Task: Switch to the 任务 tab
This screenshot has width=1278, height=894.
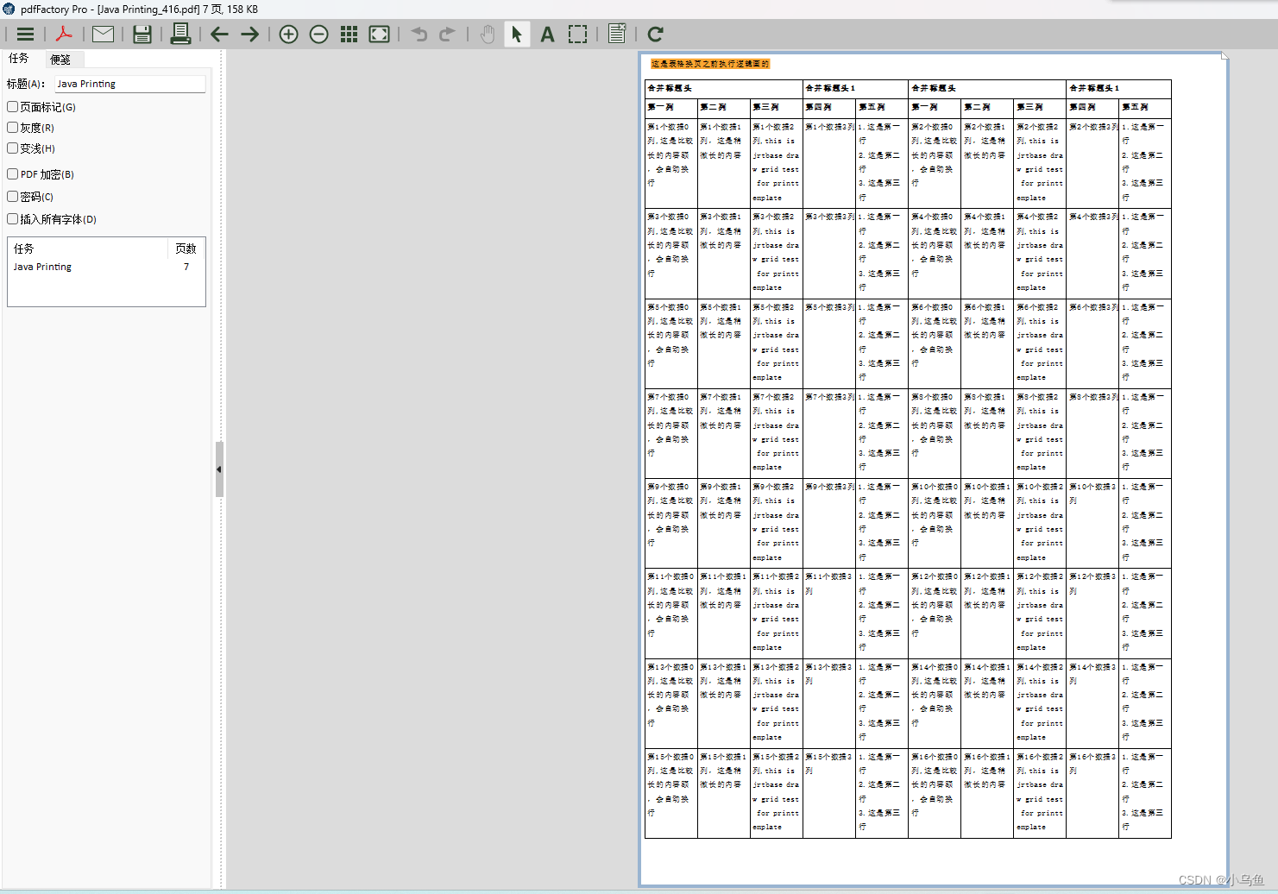Action: 19,58
